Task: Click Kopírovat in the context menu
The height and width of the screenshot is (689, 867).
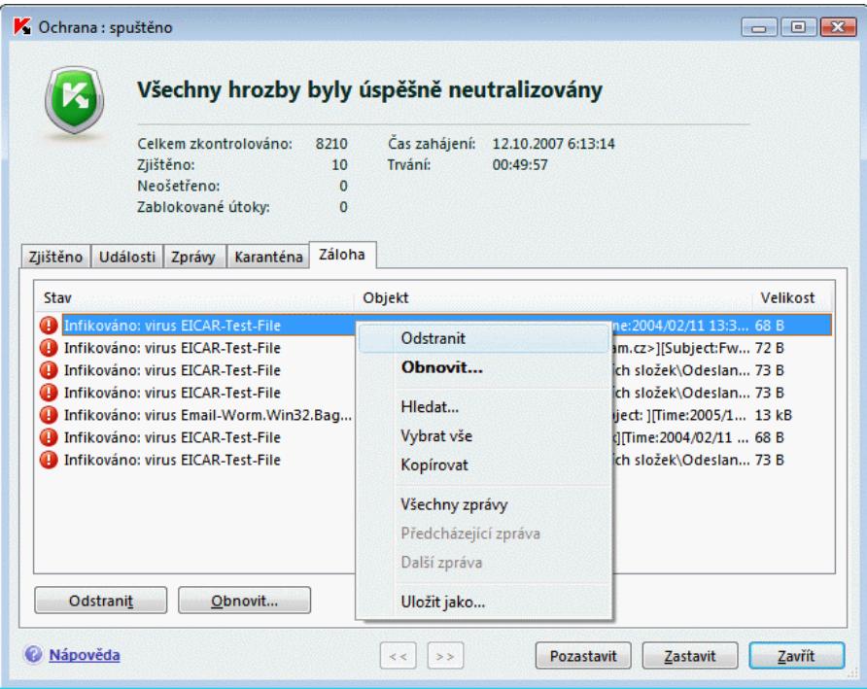Action: (484, 465)
